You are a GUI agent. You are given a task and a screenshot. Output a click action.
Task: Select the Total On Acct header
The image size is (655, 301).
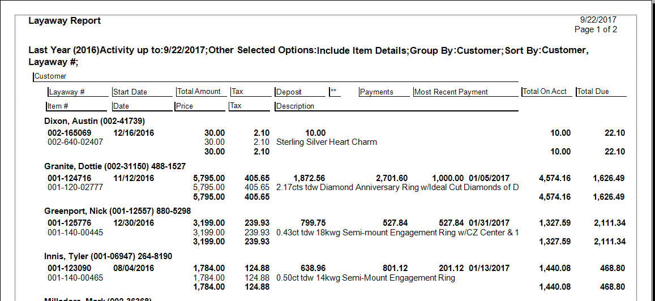pyautogui.click(x=545, y=92)
